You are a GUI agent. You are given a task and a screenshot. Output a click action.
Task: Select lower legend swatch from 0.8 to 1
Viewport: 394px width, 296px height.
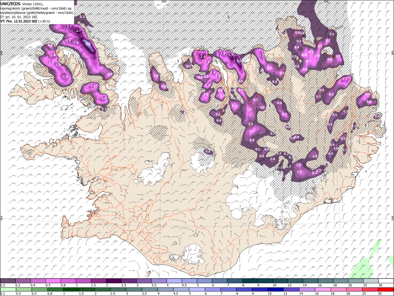click(x=55, y=290)
